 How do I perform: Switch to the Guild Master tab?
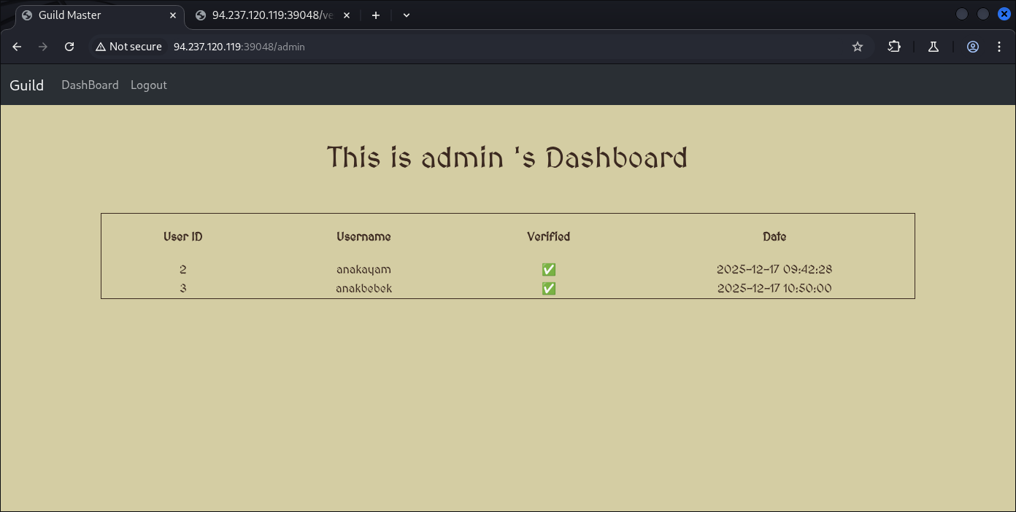88,15
